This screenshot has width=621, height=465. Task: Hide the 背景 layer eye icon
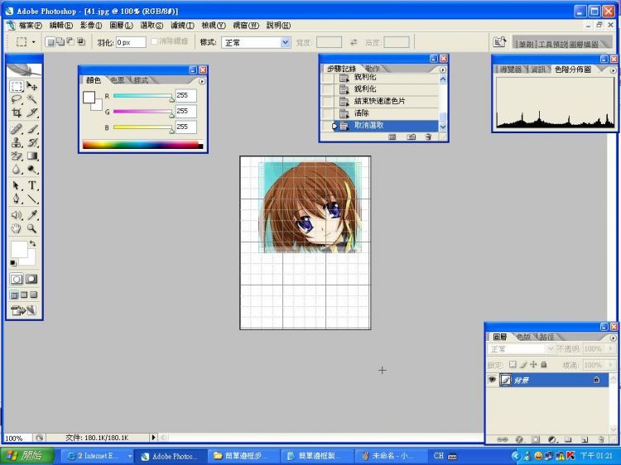tap(492, 379)
